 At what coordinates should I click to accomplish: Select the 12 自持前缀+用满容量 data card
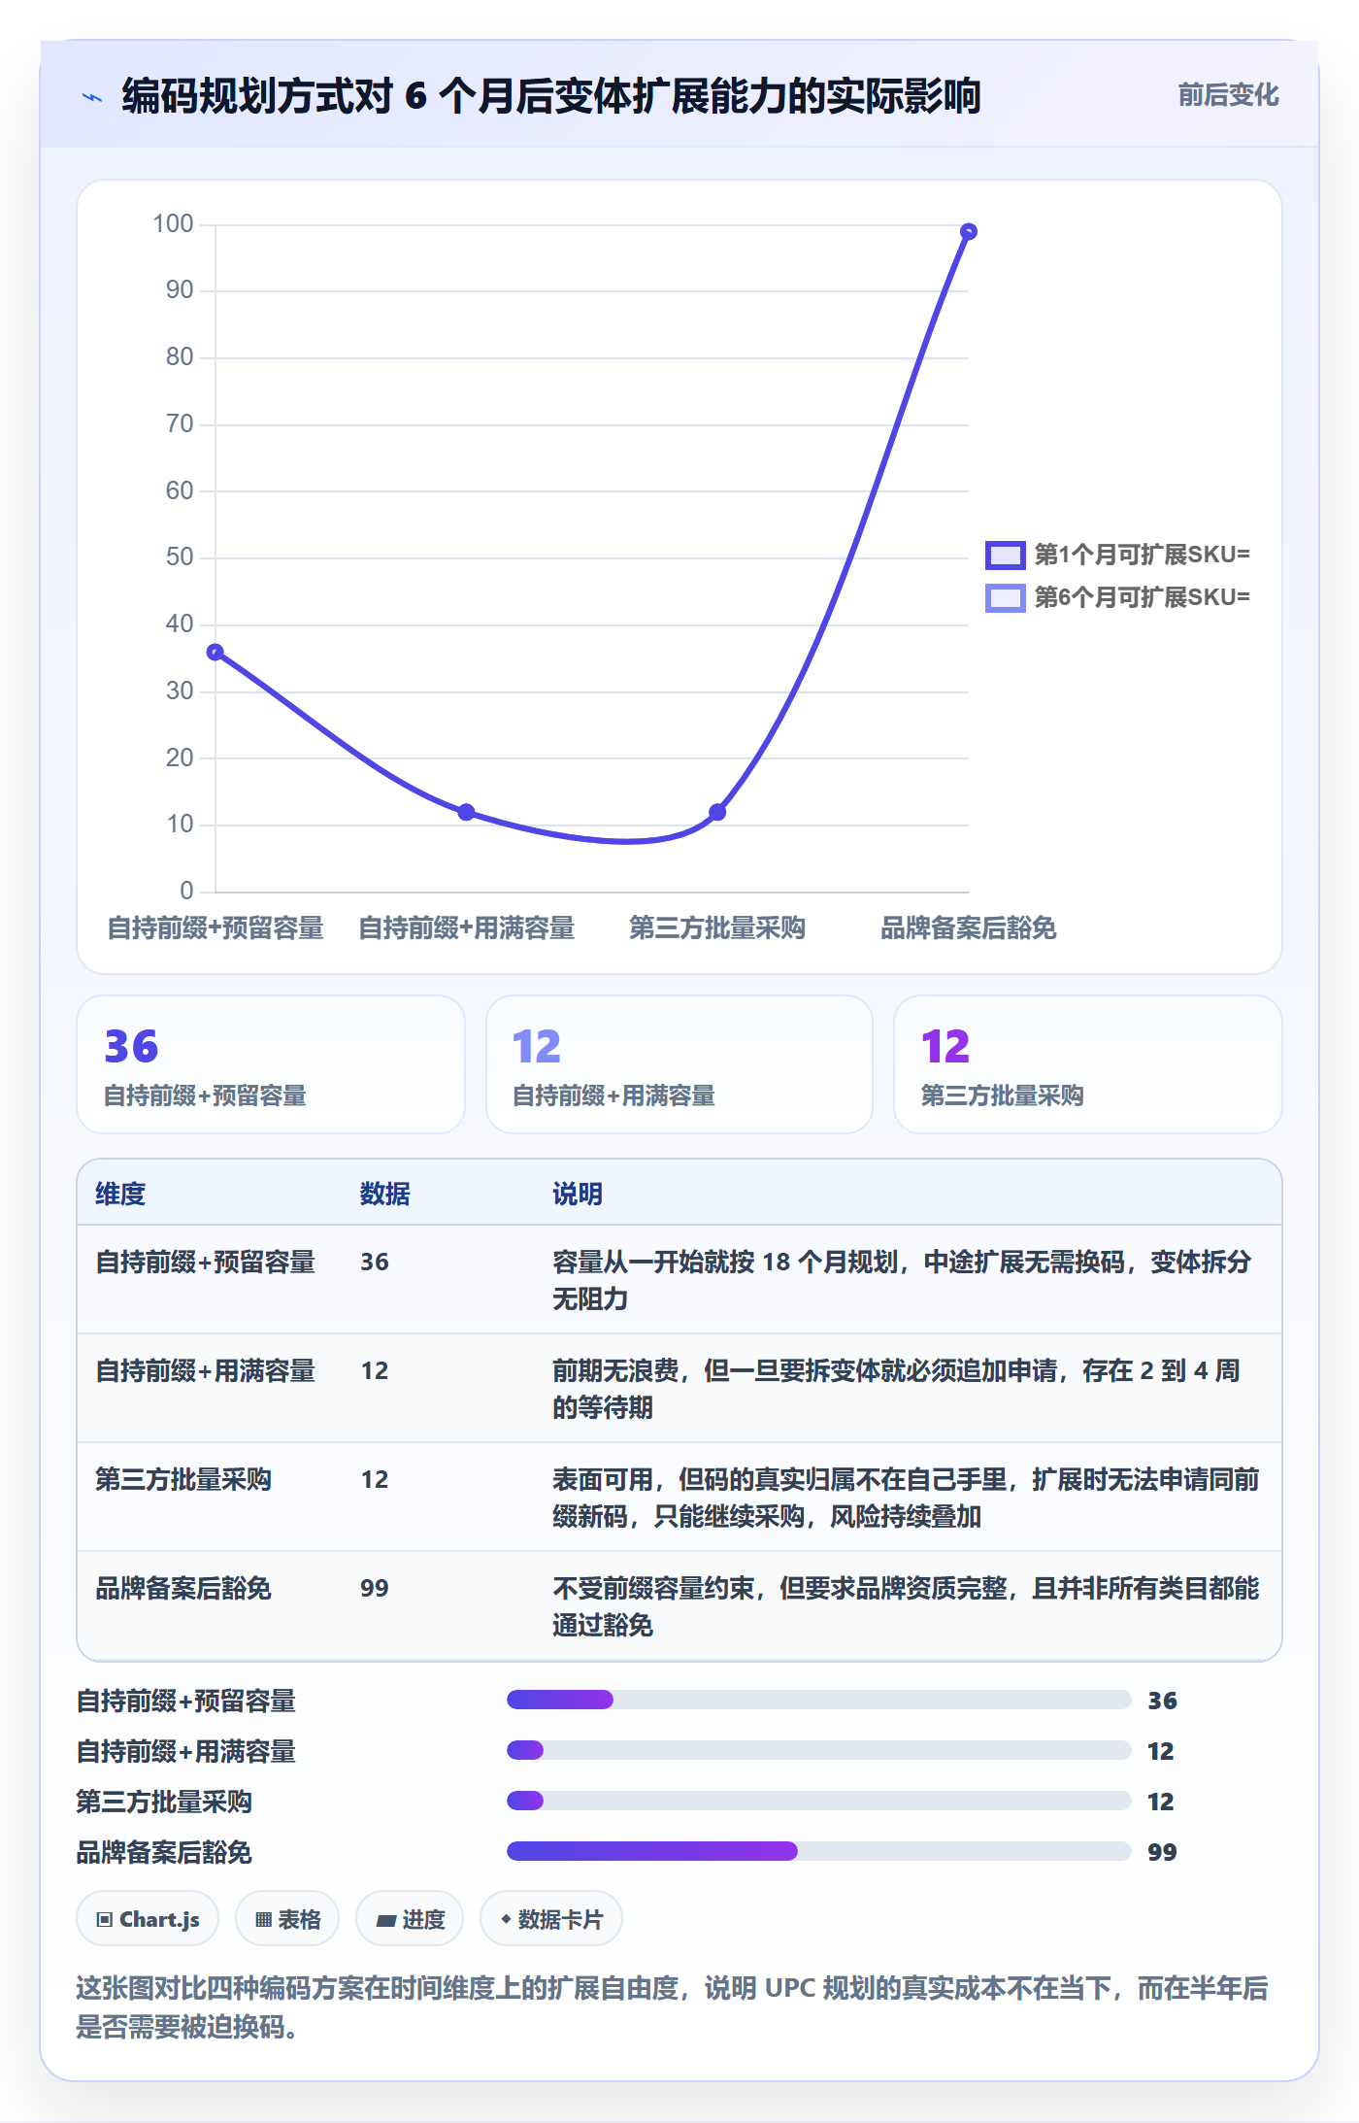tap(679, 1064)
